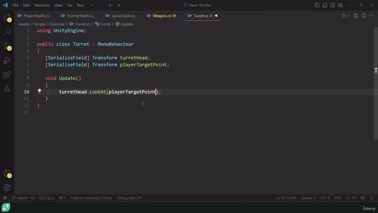This screenshot has width=378, height=213.
Task: Run the file with the play button
Action: pyautogui.click(x=344, y=16)
